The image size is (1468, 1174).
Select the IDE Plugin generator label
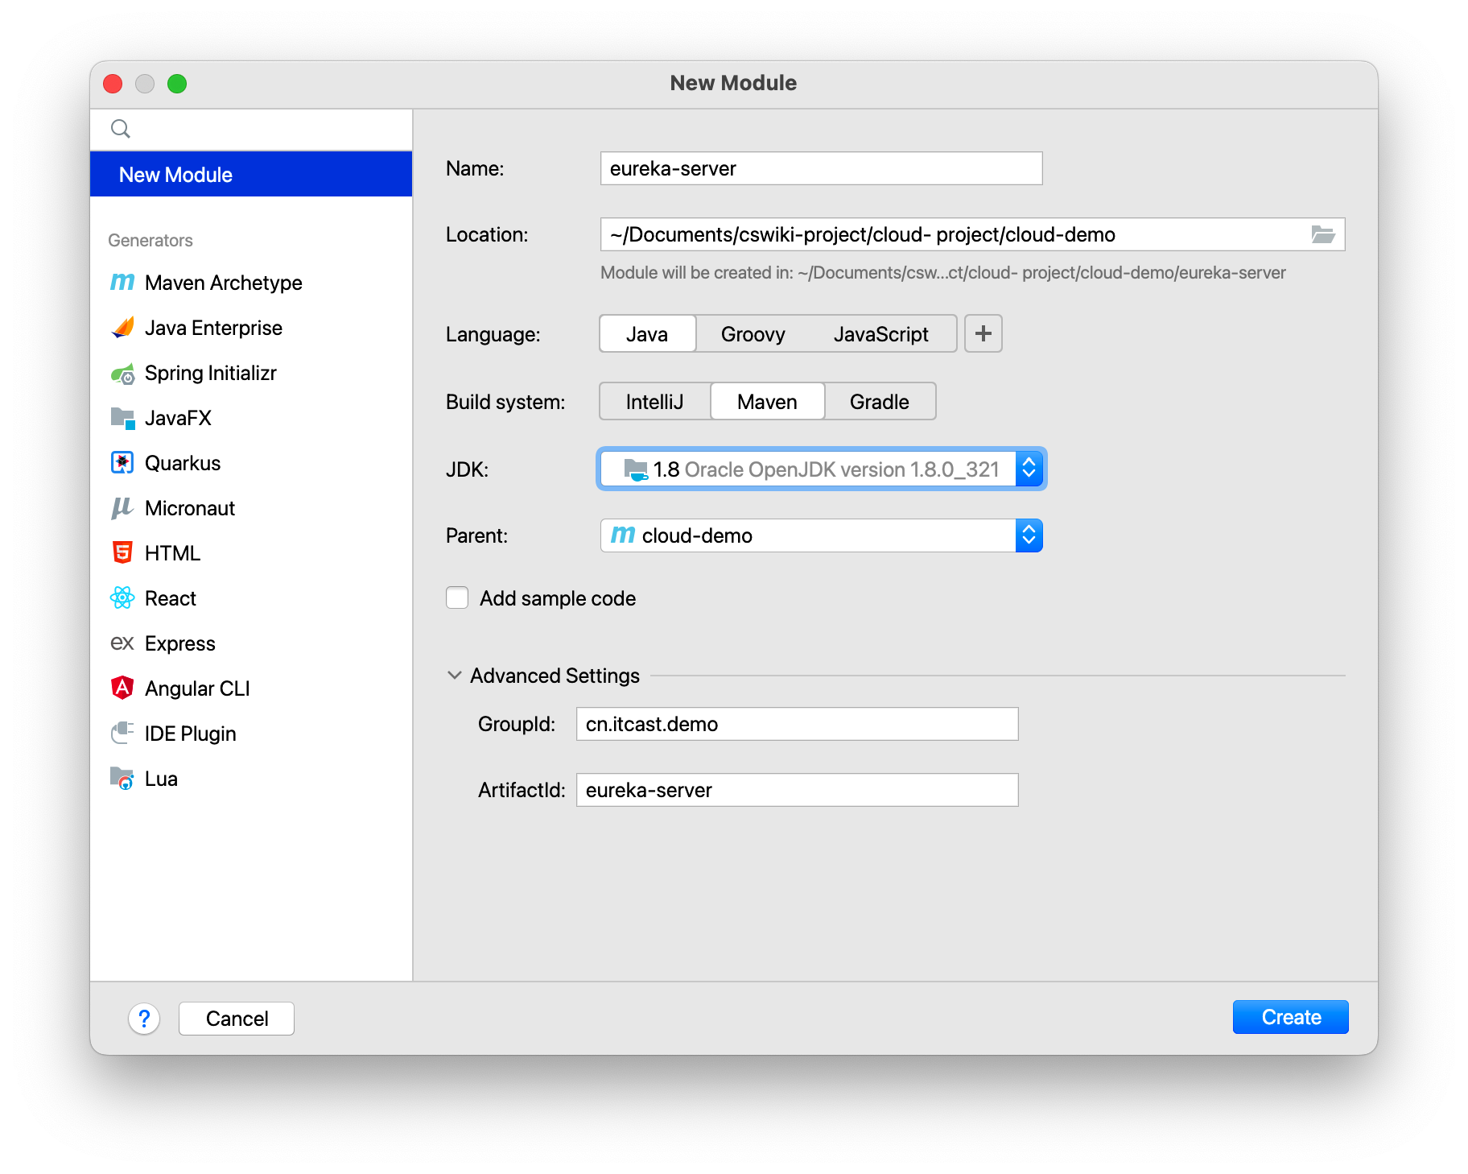pyautogui.click(x=190, y=734)
